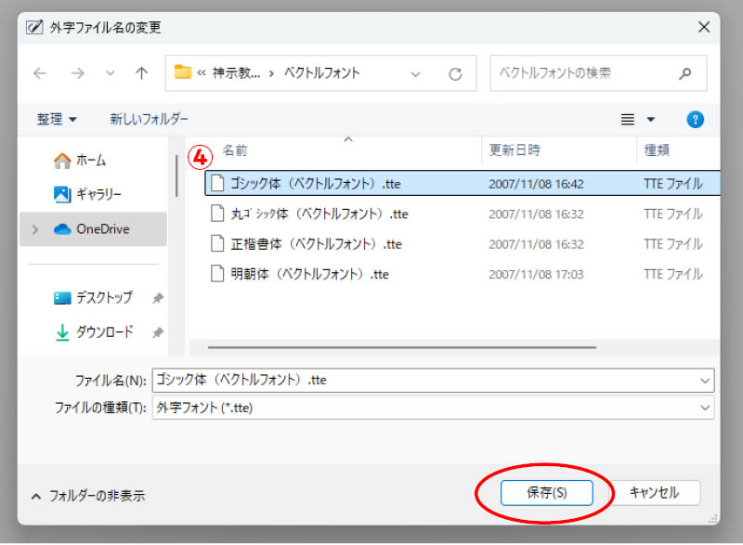Sort by 更新日時 column header
The width and height of the screenshot is (743, 545).
[515, 150]
